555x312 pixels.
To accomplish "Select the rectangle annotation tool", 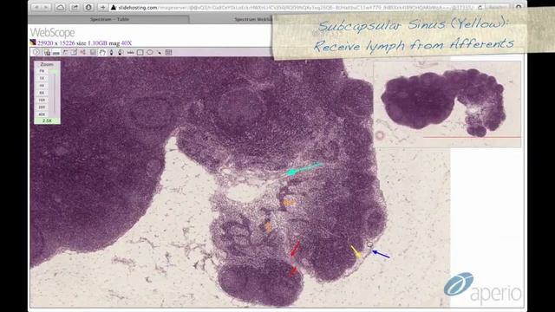I will pos(140,52).
